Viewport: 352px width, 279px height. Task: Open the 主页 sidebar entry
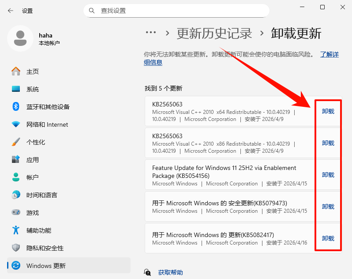(69, 72)
